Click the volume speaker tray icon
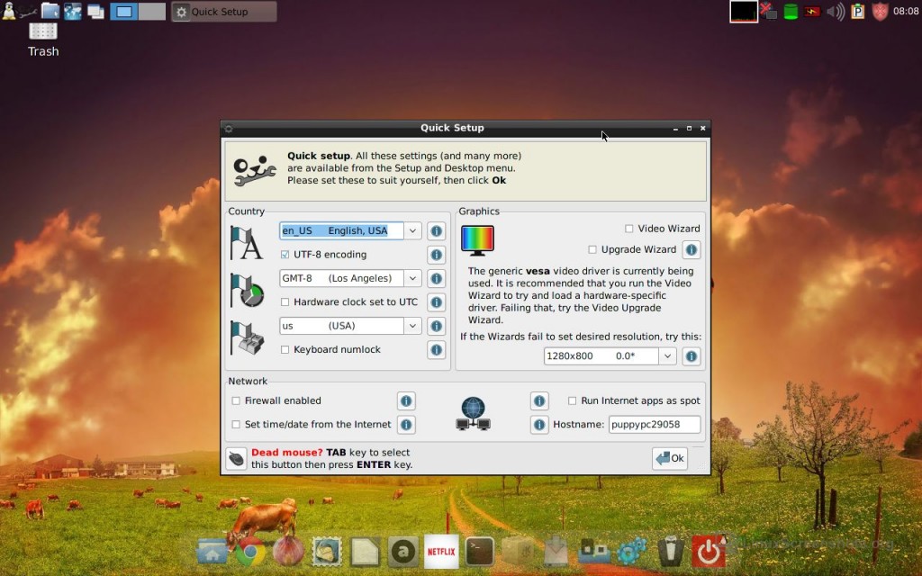This screenshot has height=576, width=922. point(836,12)
